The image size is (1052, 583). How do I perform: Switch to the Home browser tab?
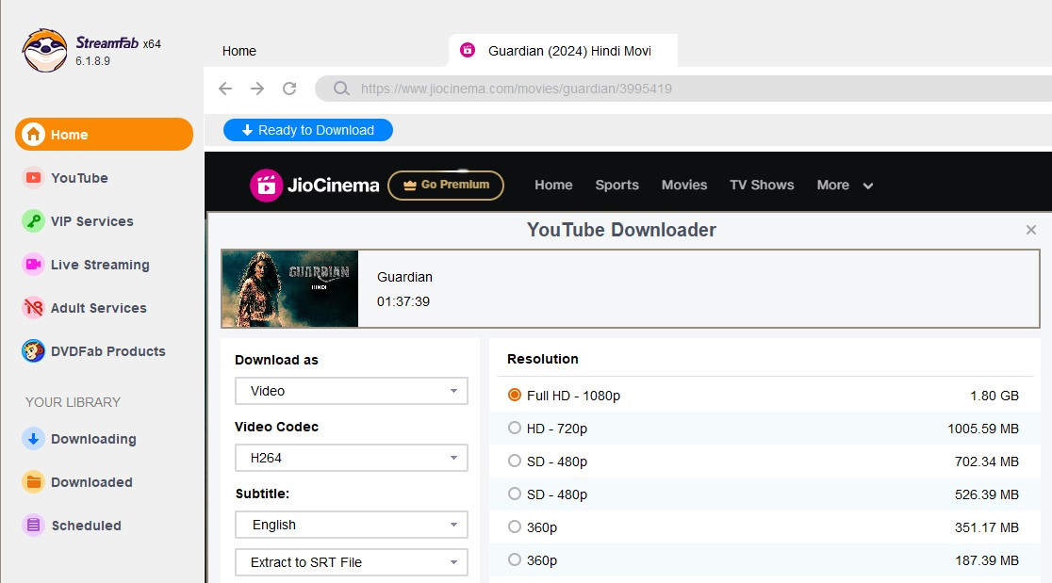[x=239, y=51]
